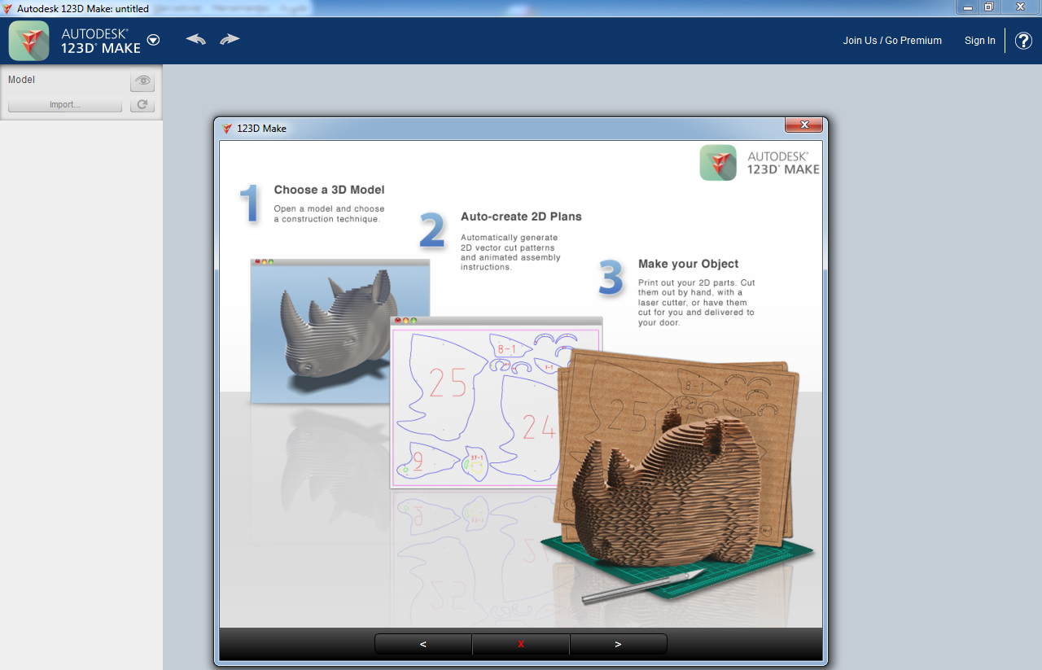
Task: Open Join Us / Go Premium link
Action: 892,41
